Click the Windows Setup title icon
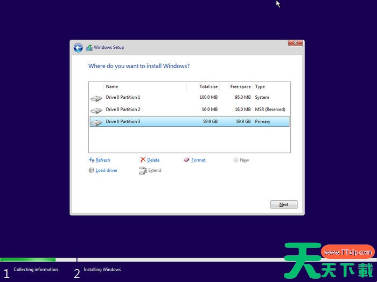 89,47
